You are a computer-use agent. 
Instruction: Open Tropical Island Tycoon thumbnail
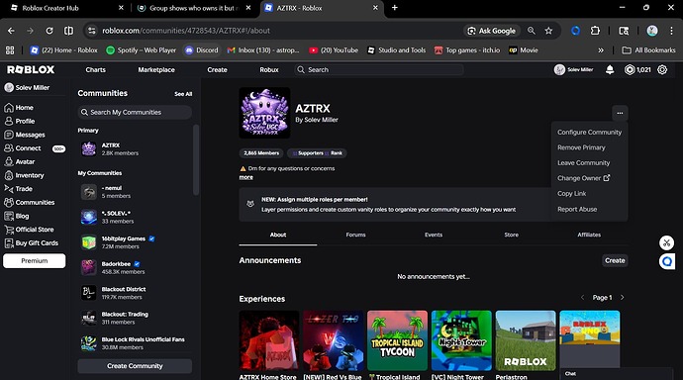tap(397, 340)
